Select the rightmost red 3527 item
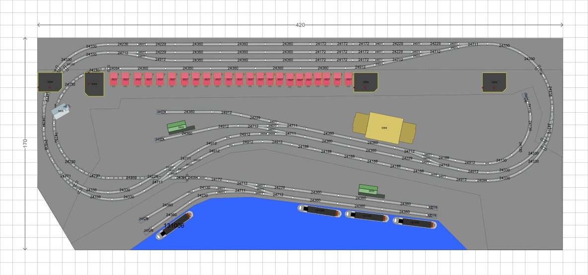The image size is (588, 275). click(x=348, y=79)
